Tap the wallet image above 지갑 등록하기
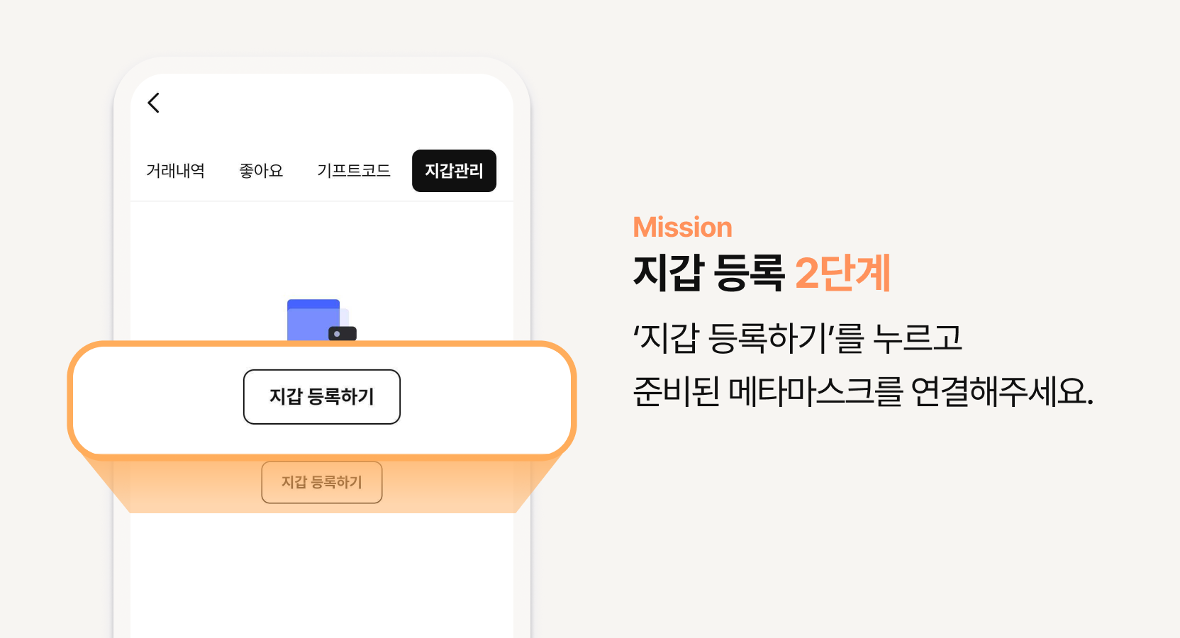The image size is (1180, 638). click(316, 319)
